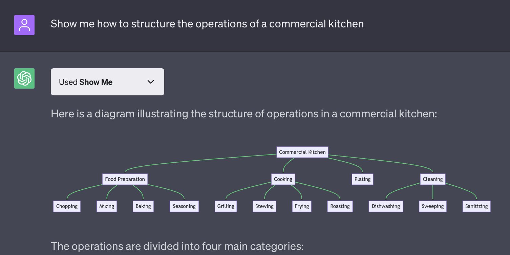Select the Cooking node in diagram

[283, 179]
